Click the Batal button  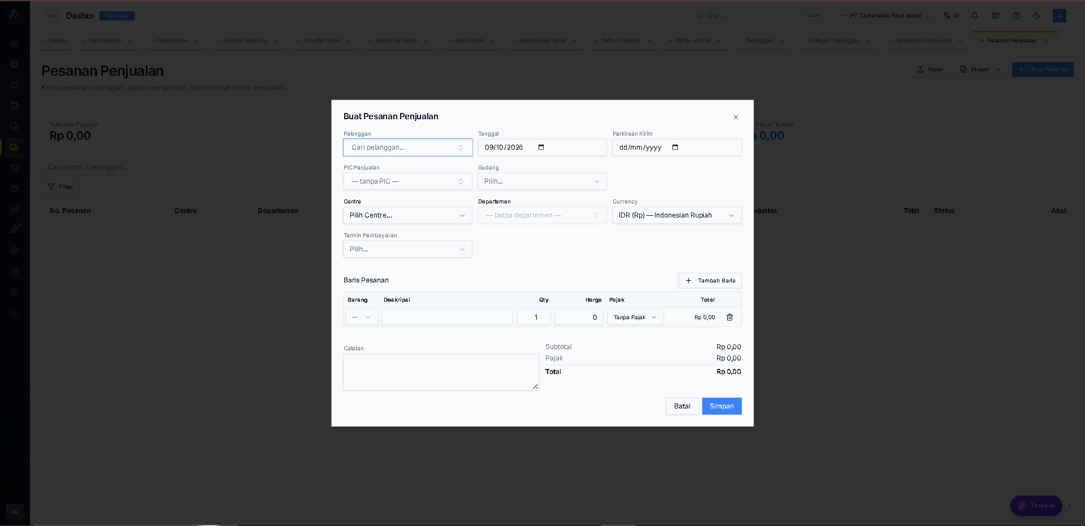coord(682,406)
